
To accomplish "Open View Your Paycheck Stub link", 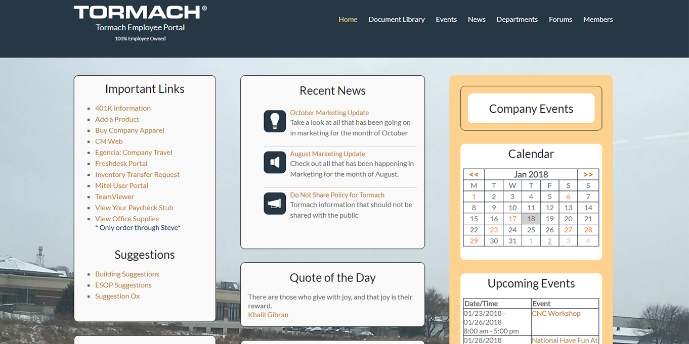I will coord(134,208).
